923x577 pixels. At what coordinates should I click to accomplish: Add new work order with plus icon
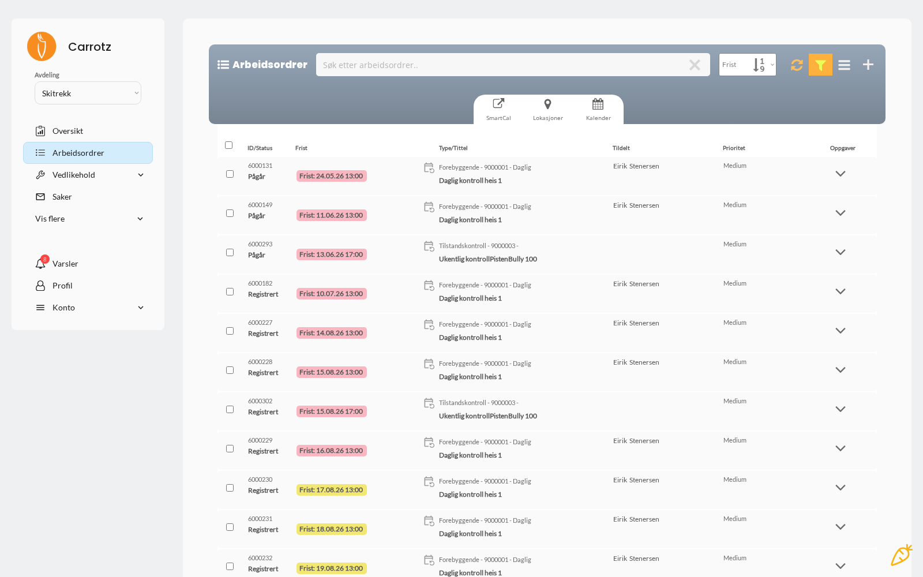[868, 65]
